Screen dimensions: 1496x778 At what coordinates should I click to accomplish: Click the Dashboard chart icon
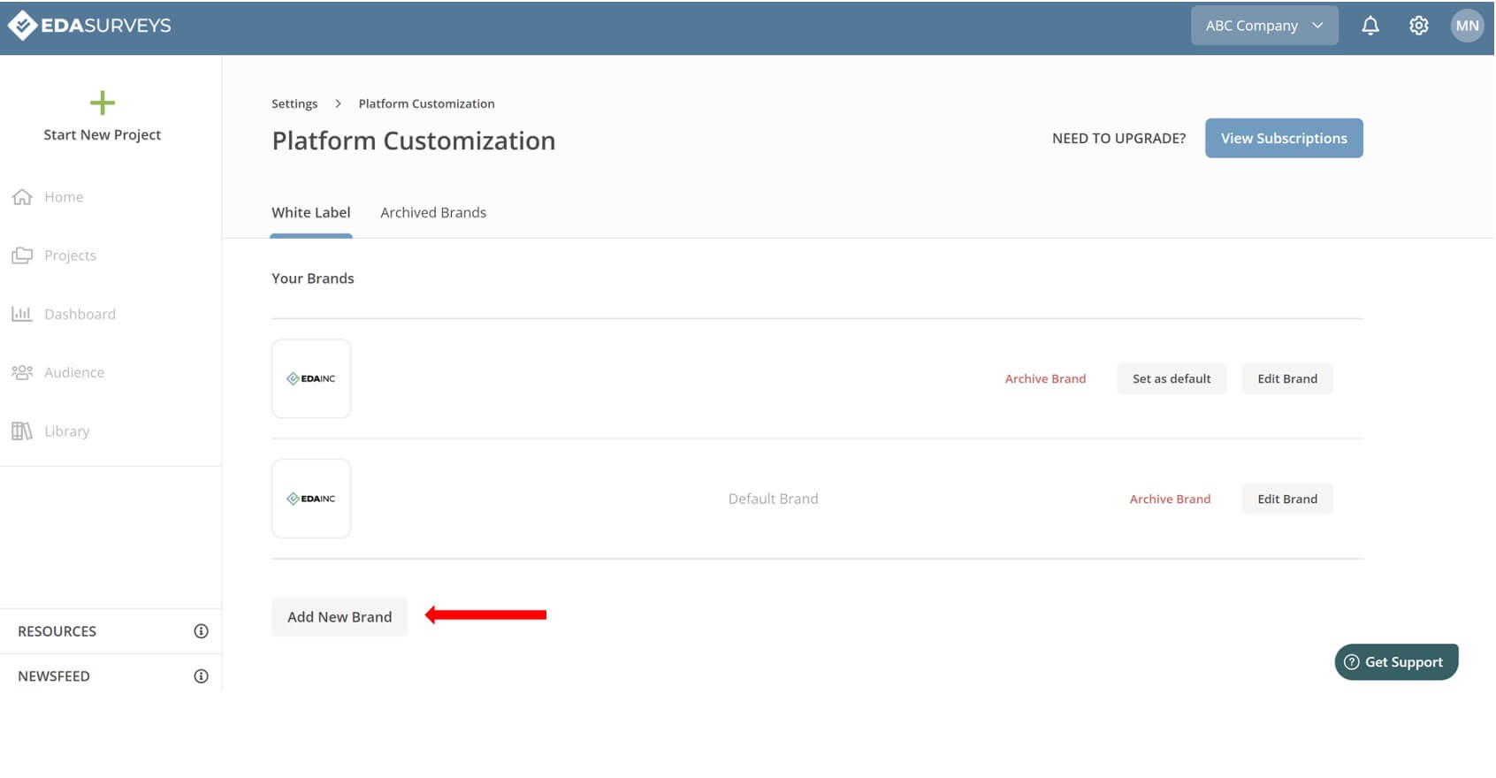pos(22,314)
